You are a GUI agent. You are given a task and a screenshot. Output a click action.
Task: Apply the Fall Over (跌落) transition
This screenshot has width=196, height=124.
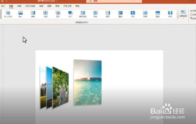145,14
